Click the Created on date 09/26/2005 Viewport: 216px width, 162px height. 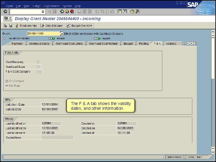coord(125,128)
